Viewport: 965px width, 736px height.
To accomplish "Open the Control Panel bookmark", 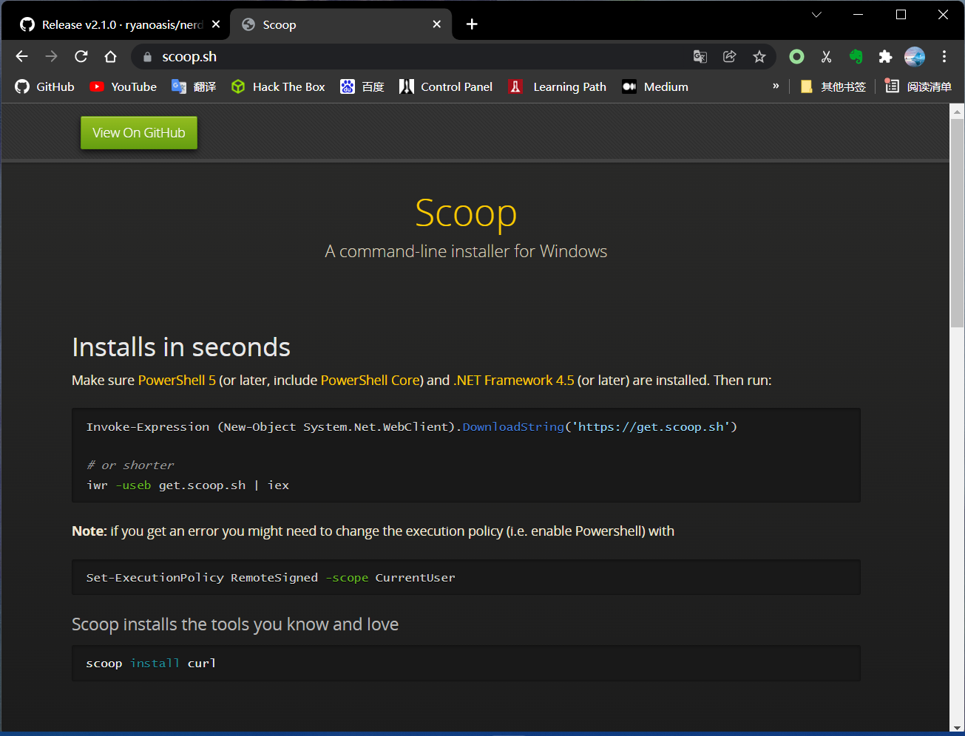I will tap(446, 86).
